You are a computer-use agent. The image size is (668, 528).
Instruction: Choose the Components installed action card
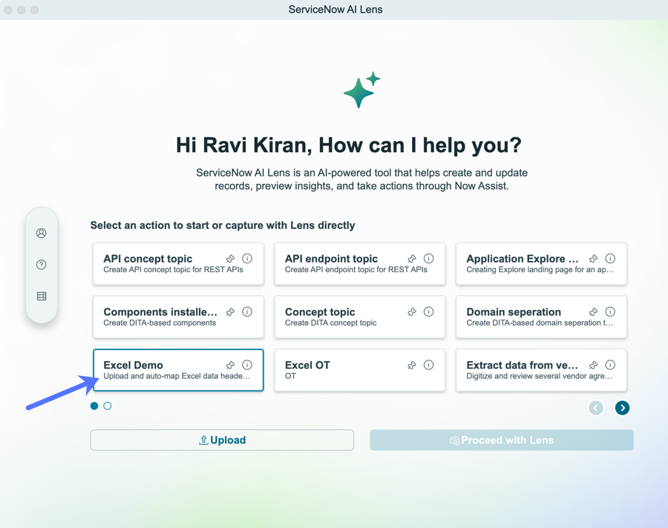178,317
